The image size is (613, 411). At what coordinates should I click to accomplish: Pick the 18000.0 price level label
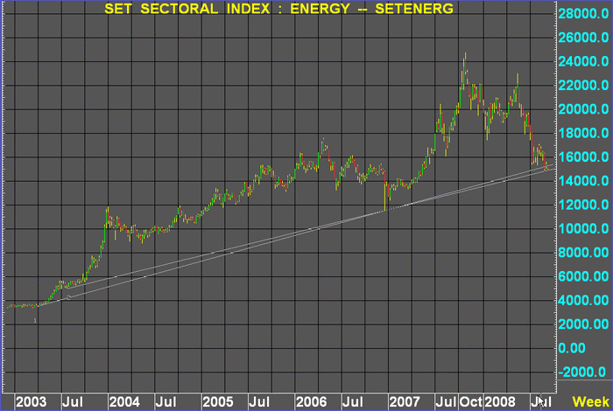(583, 134)
